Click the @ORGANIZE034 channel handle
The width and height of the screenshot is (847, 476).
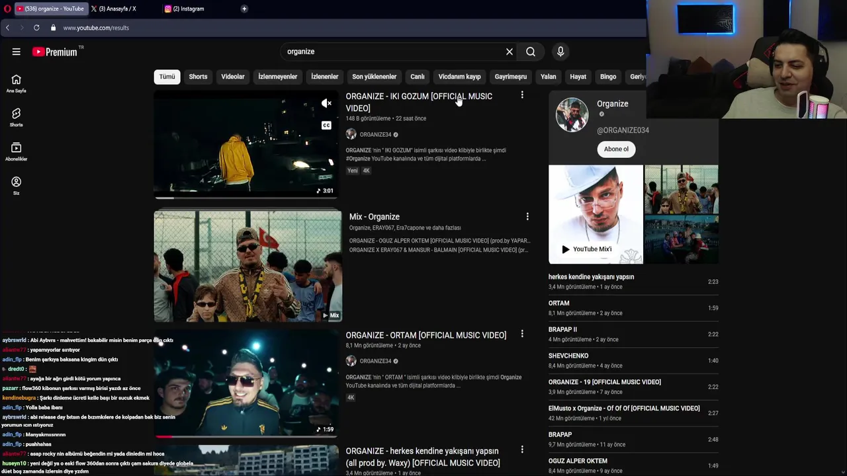[623, 130]
